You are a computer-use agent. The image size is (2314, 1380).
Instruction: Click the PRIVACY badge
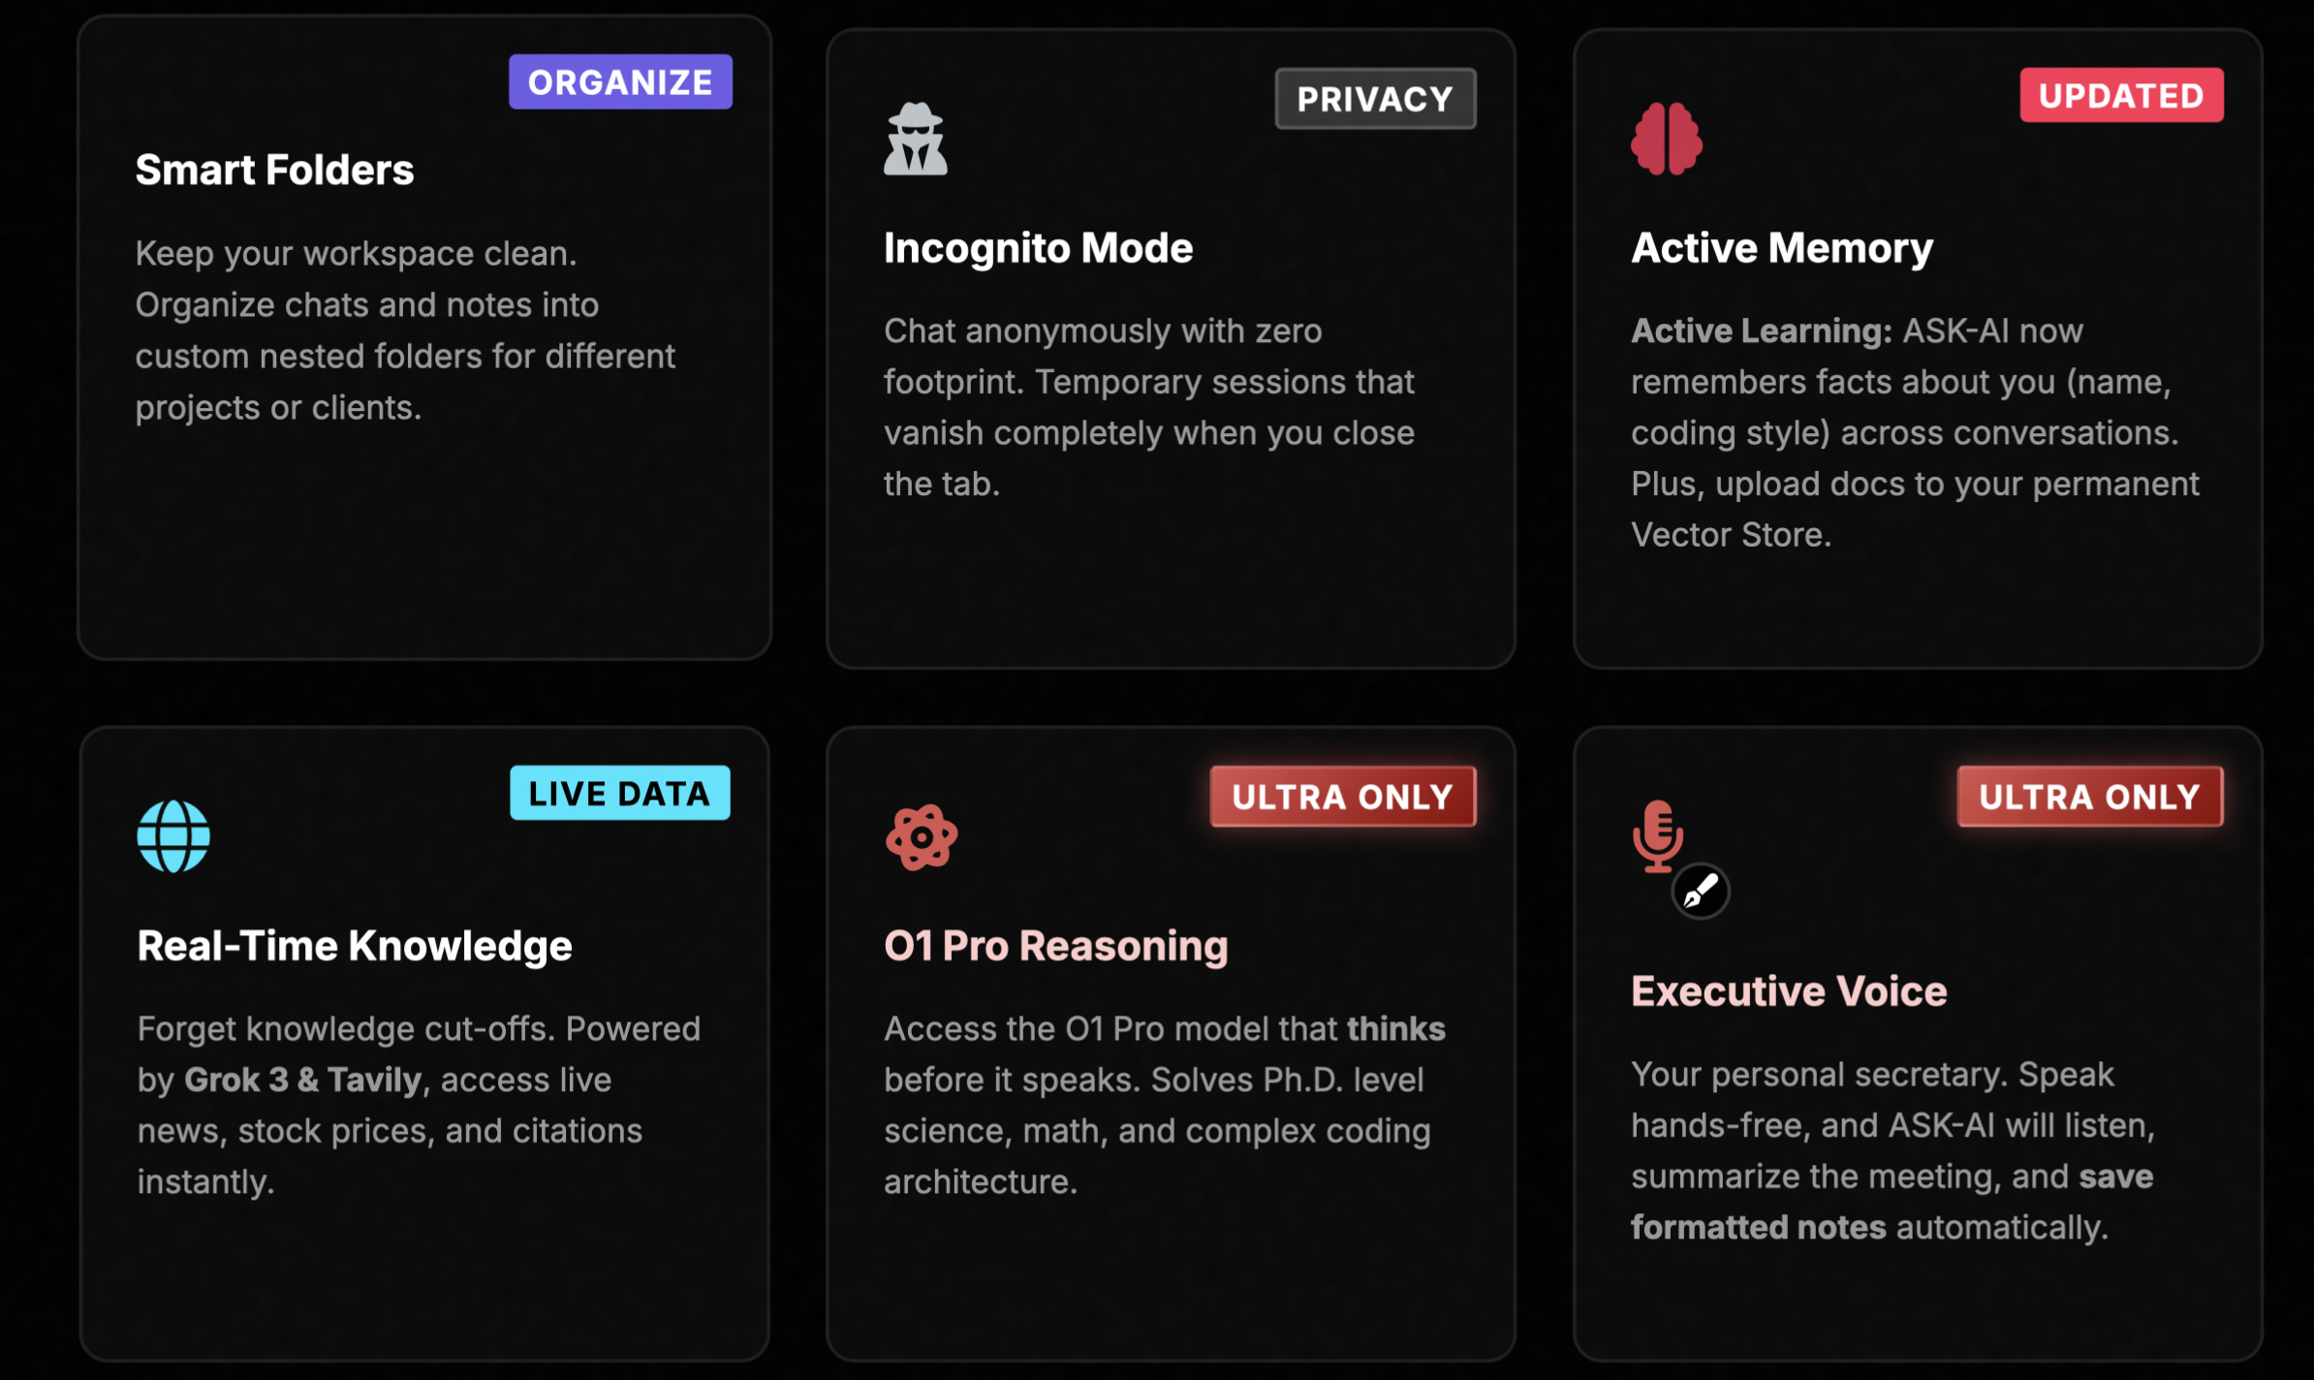[1375, 98]
